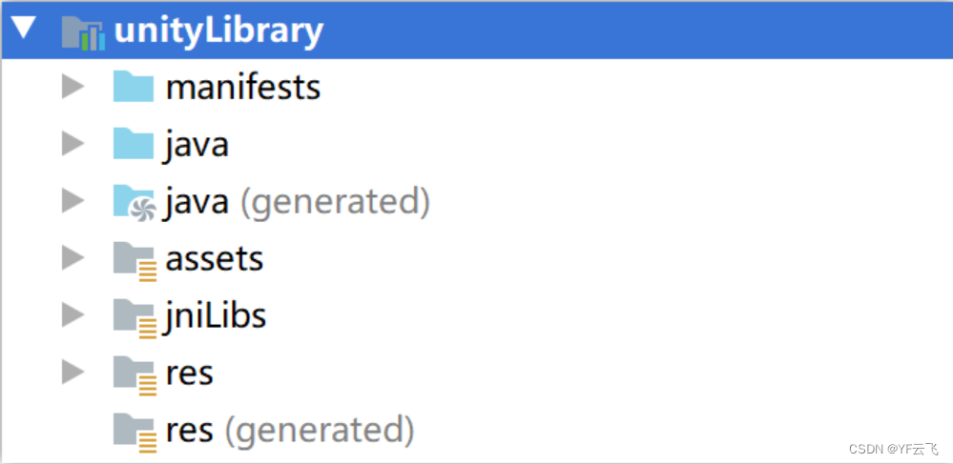Image resolution: width=953 pixels, height=464 pixels.
Task: Click the unityLibrary module icon
Action: coord(84,32)
